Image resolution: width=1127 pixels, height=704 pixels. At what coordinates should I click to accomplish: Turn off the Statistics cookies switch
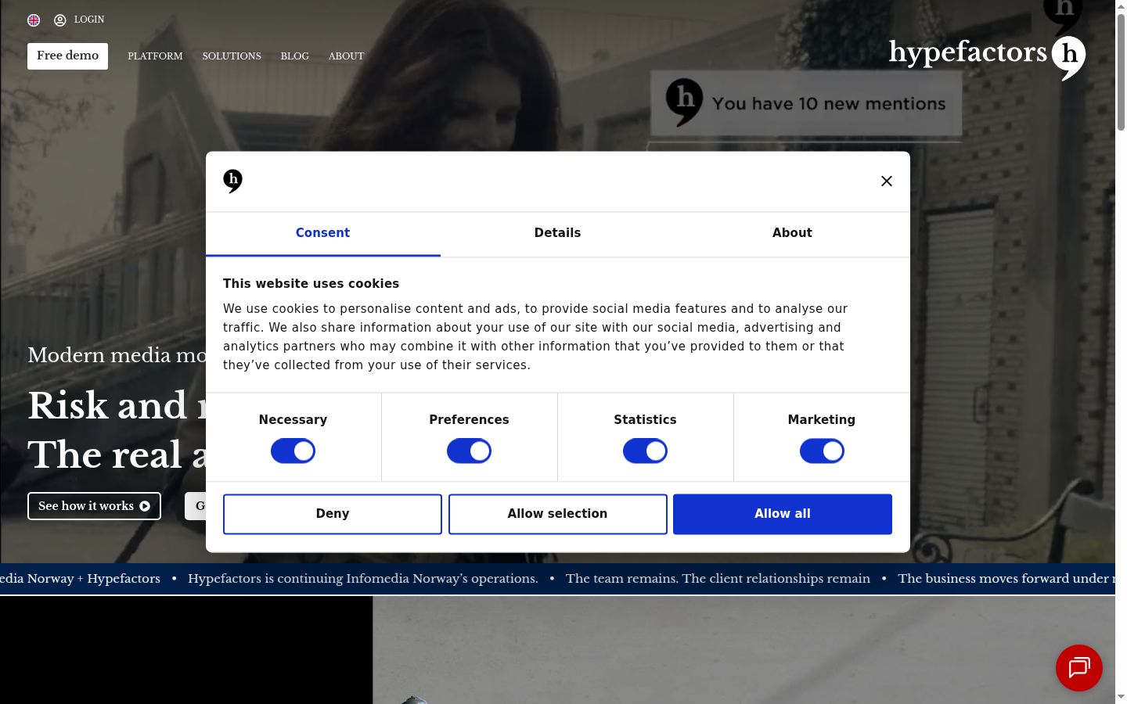(x=645, y=451)
